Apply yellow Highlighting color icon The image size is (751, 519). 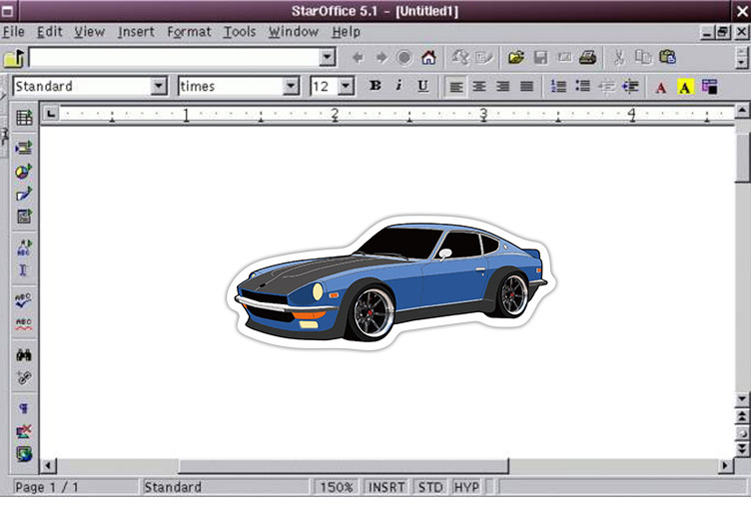(685, 87)
